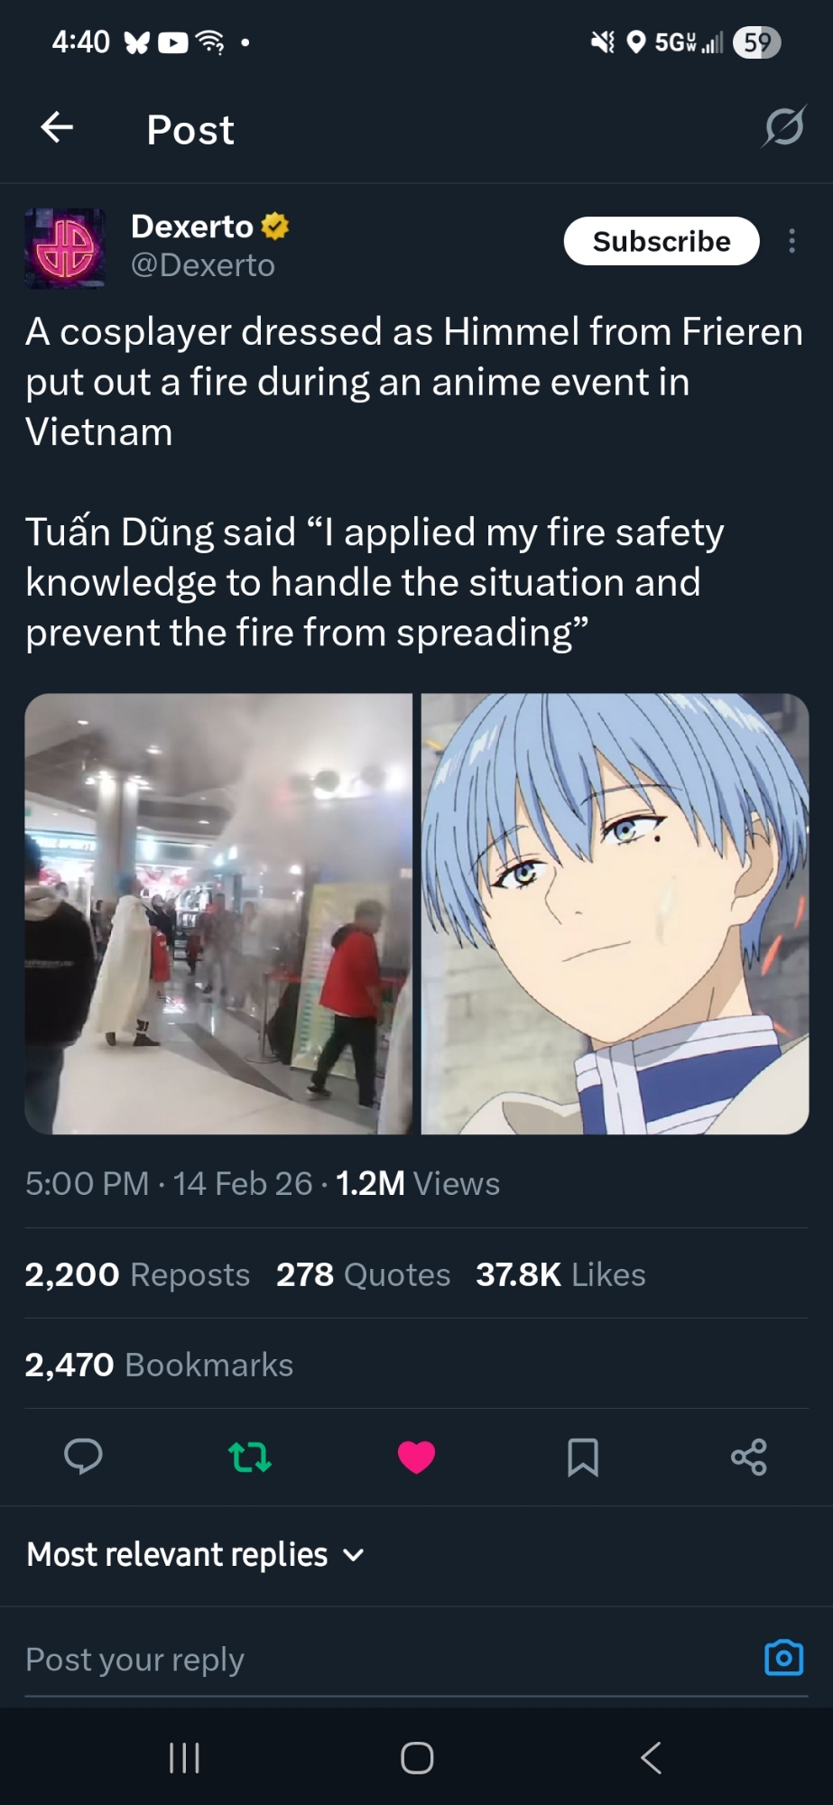Undo the green repost icon

(x=250, y=1457)
